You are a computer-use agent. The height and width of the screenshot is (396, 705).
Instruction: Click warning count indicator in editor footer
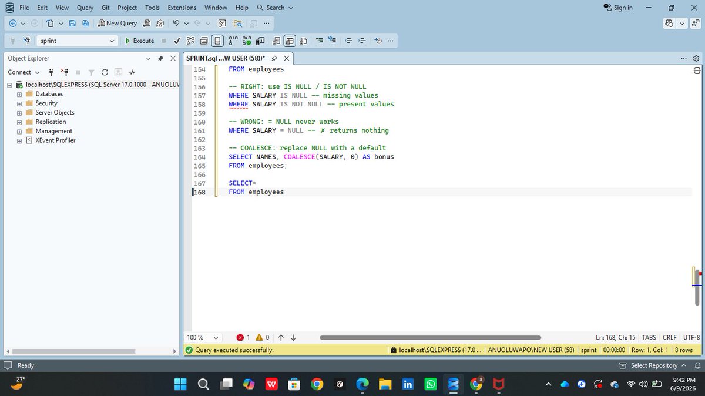click(263, 337)
